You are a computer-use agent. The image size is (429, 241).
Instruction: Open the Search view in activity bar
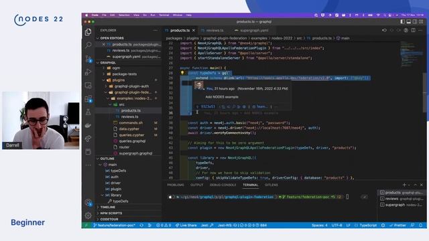(88, 45)
